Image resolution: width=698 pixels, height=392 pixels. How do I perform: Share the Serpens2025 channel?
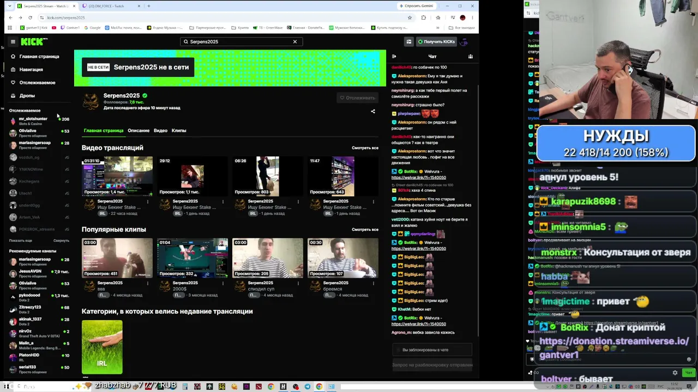(x=373, y=112)
